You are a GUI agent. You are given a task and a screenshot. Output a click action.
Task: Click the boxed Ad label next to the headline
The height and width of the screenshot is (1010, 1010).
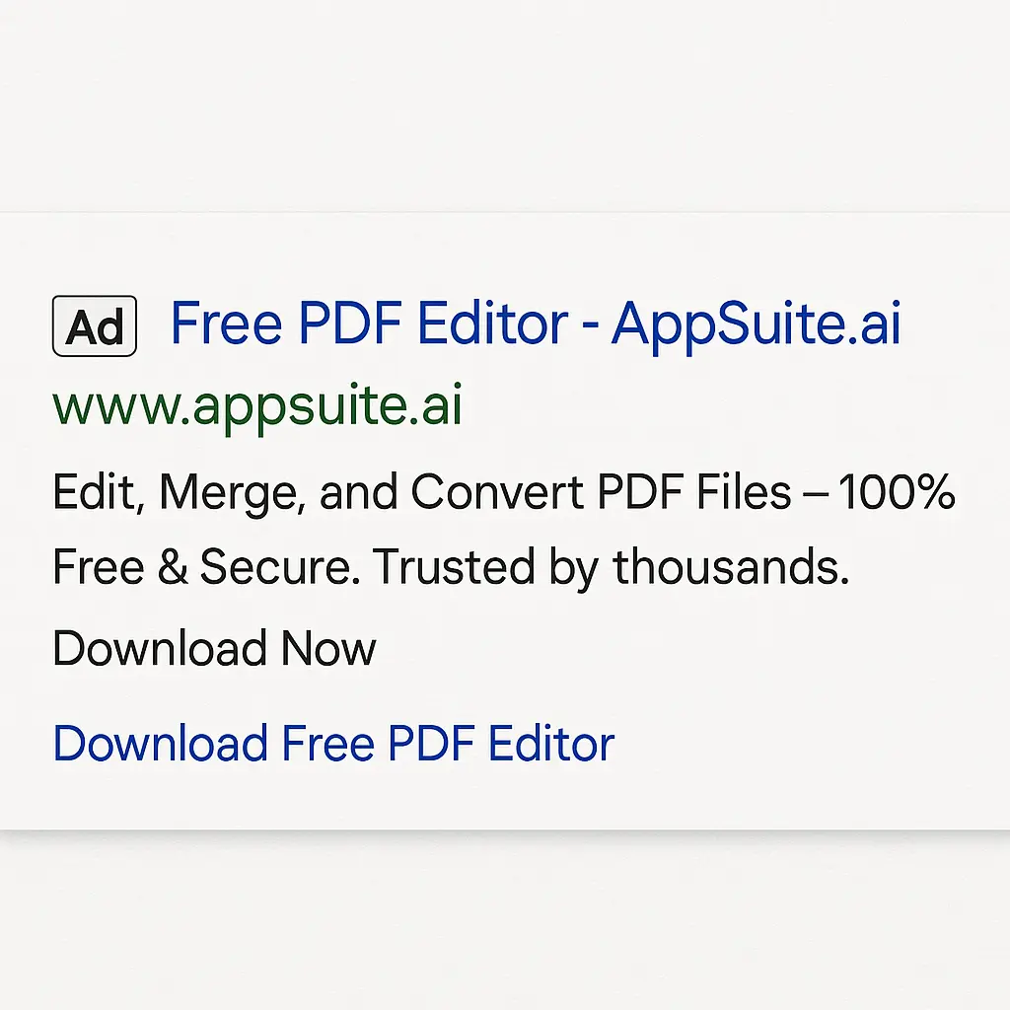click(x=94, y=325)
